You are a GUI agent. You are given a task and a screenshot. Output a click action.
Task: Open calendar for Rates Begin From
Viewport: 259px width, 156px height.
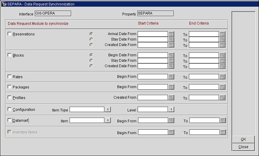click(x=171, y=77)
